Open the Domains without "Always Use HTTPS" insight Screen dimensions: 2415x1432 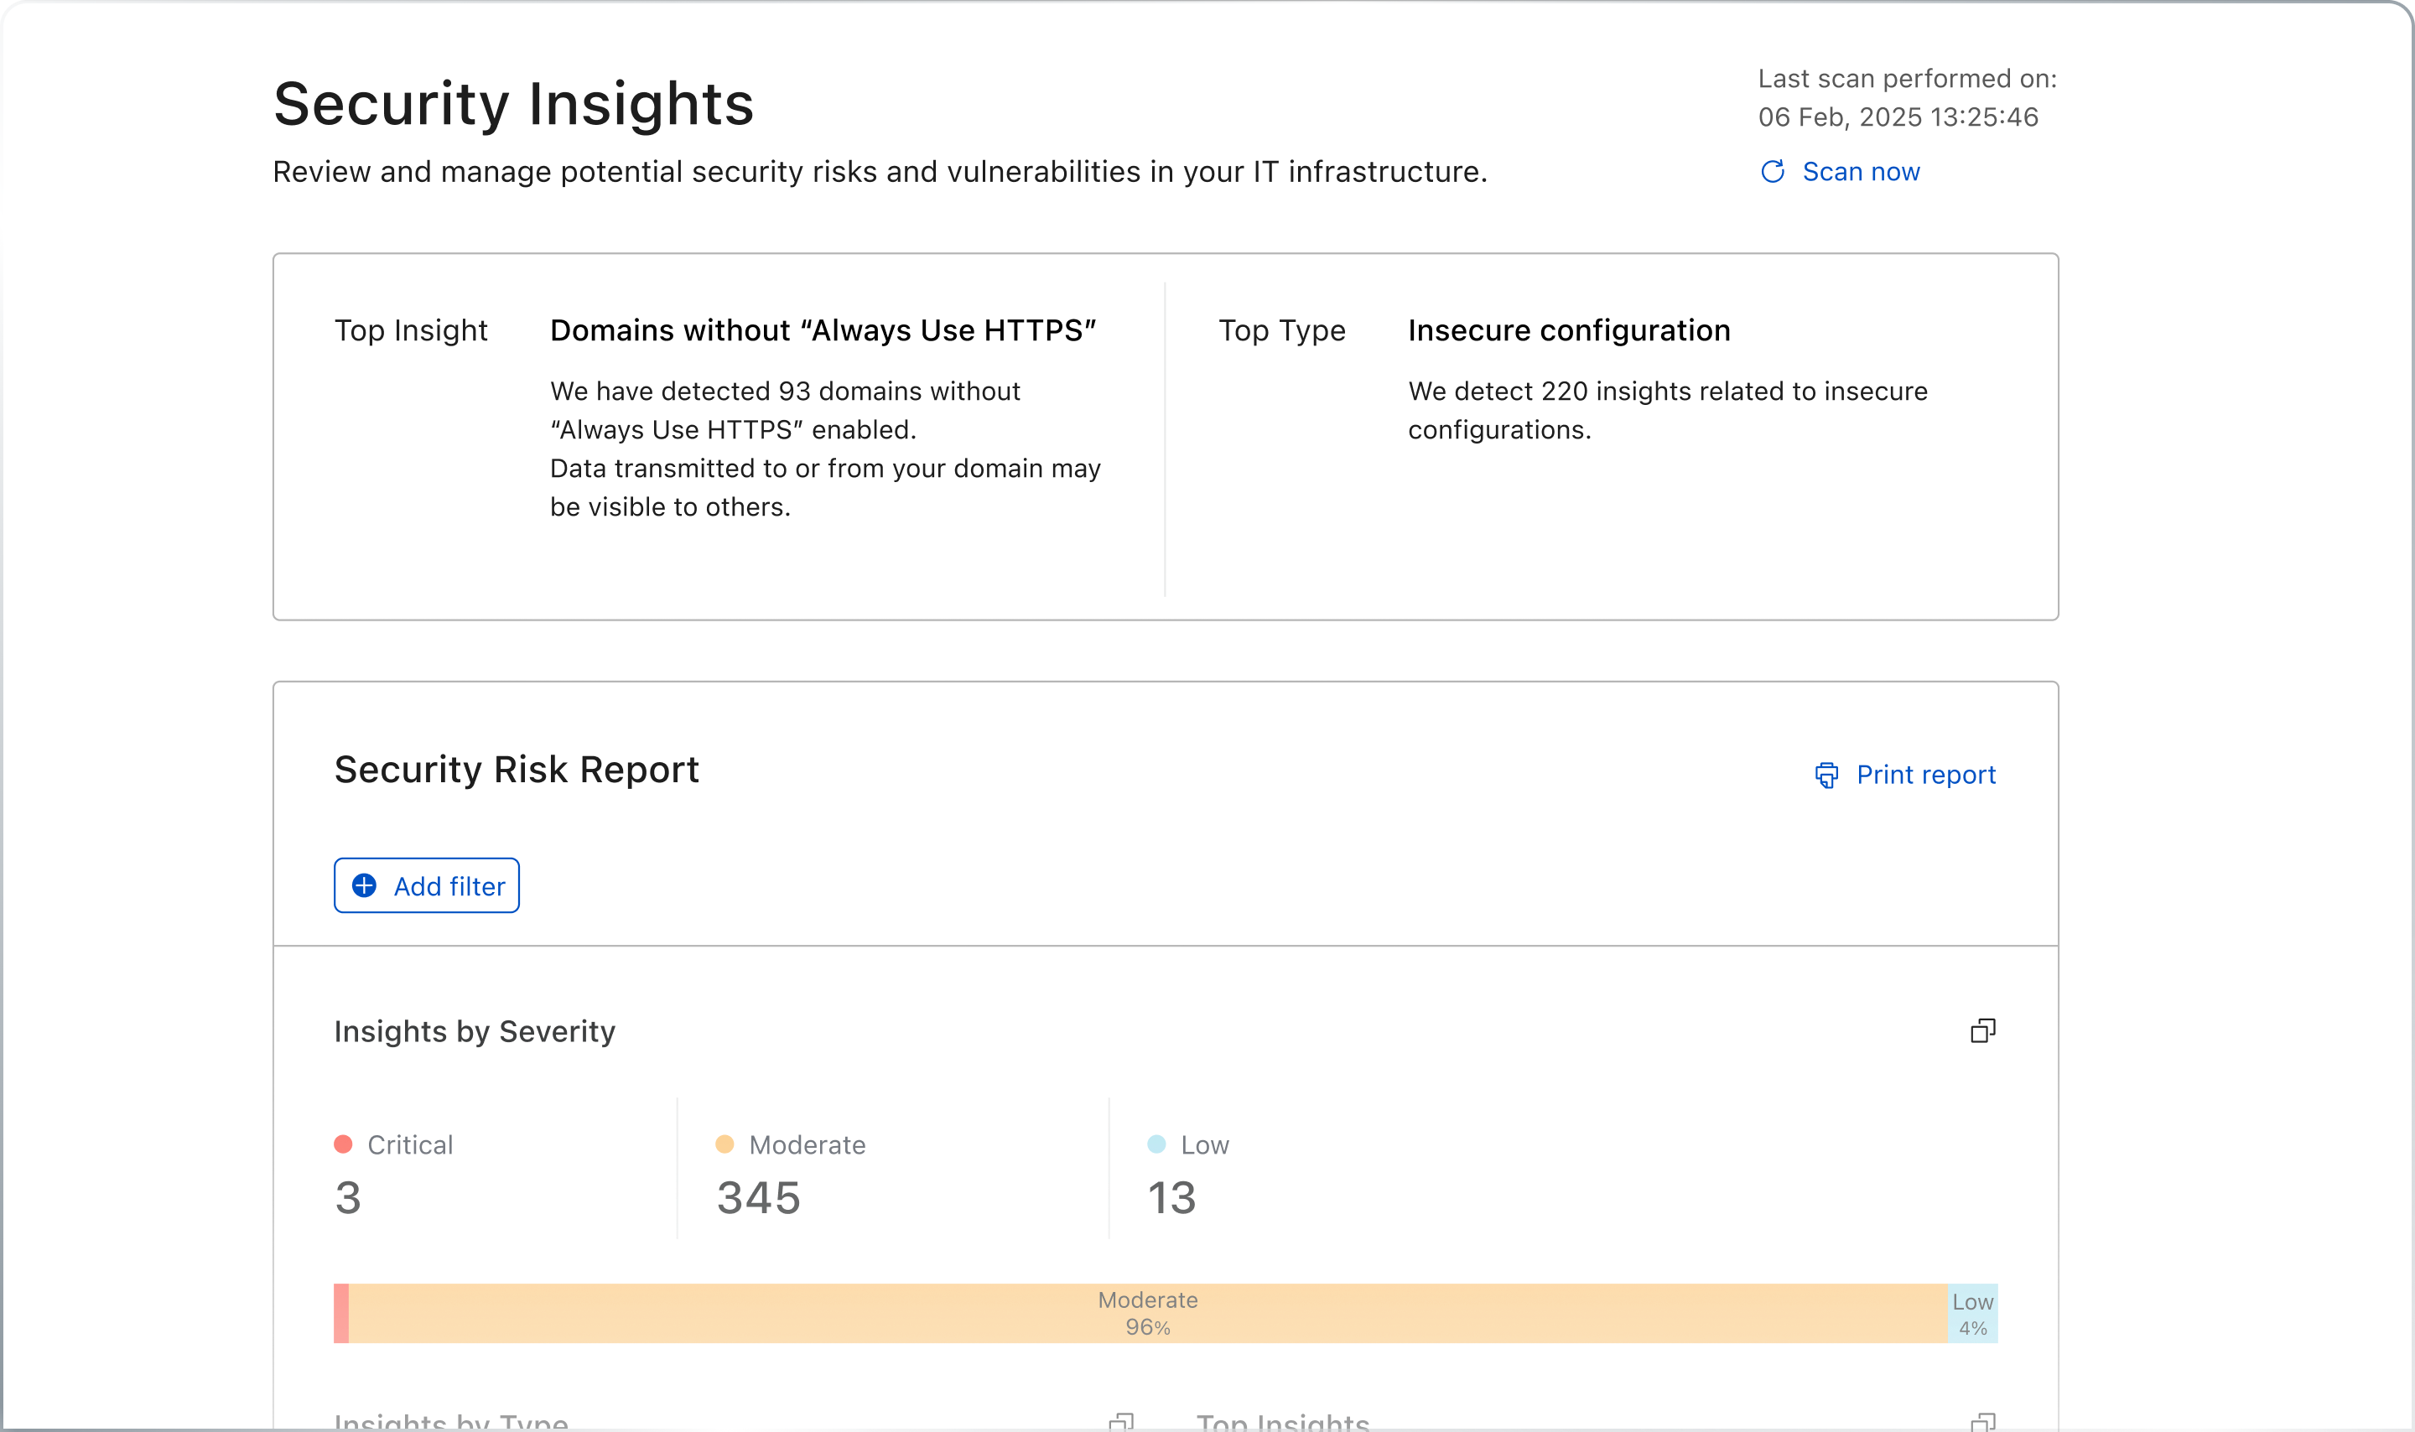tap(822, 331)
